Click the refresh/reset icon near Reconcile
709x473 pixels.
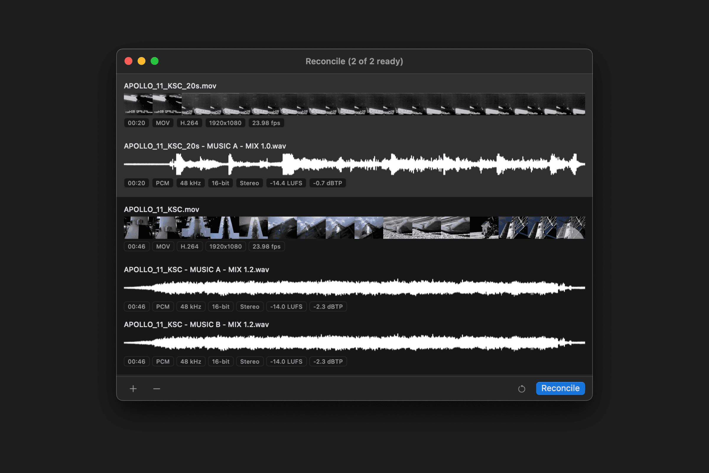pos(521,388)
